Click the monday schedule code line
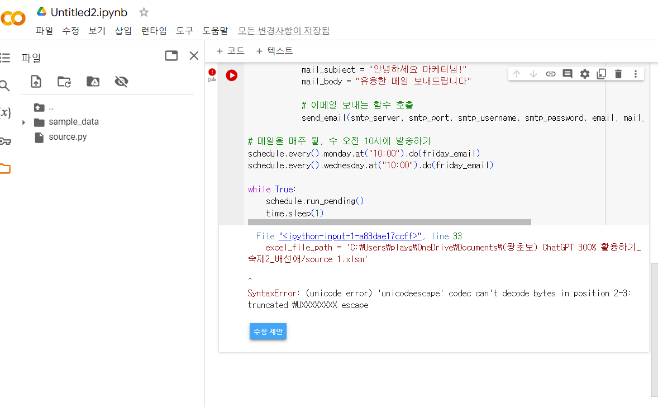This screenshot has width=658, height=407. (364, 154)
